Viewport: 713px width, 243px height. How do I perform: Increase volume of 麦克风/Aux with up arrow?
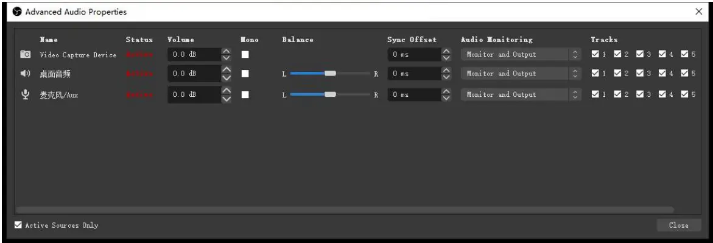(x=226, y=91)
